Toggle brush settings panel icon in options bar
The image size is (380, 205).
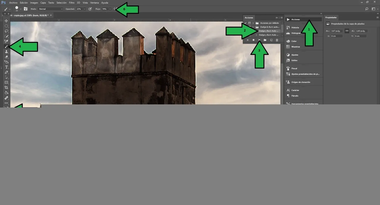(x=26, y=9)
